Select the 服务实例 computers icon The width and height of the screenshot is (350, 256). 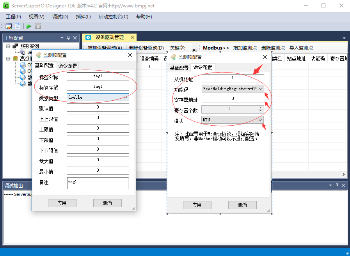[x=15, y=46]
